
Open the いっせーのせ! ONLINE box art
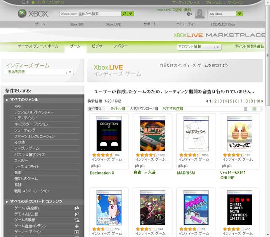coord(240,134)
